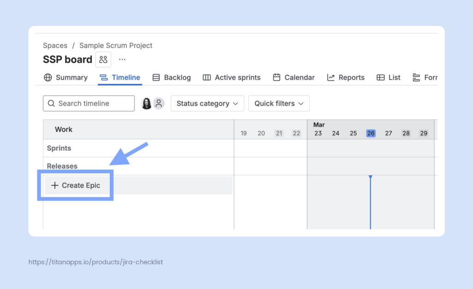Click the plus icon on Create Epic
Image resolution: width=473 pixels, height=289 pixels.
pyautogui.click(x=55, y=185)
